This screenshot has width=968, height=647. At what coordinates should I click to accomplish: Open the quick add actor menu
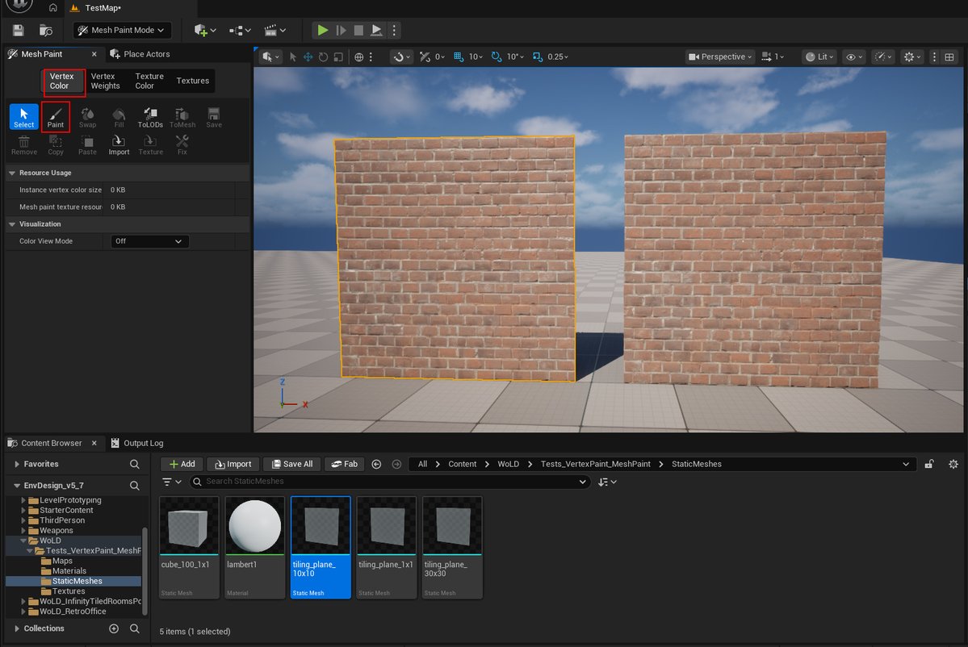click(204, 30)
